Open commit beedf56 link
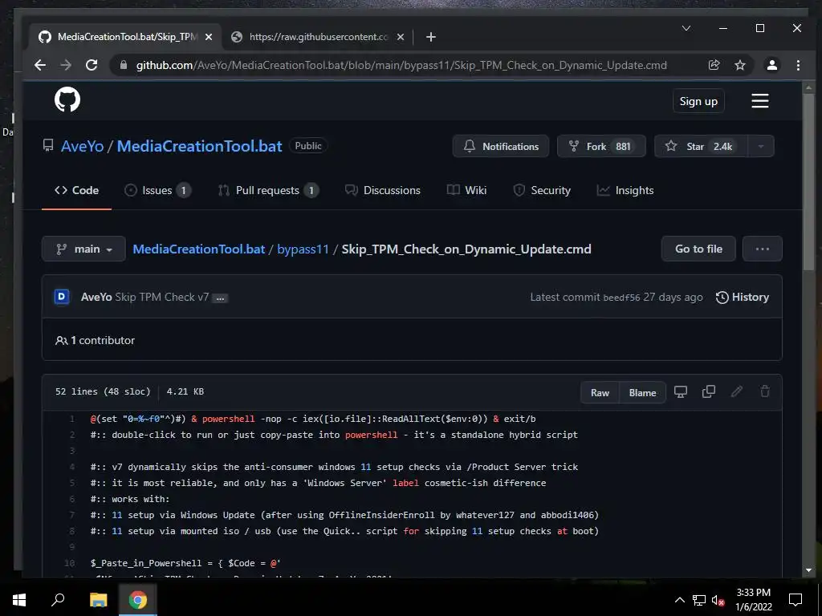Image resolution: width=822 pixels, height=616 pixels. pyautogui.click(x=621, y=298)
